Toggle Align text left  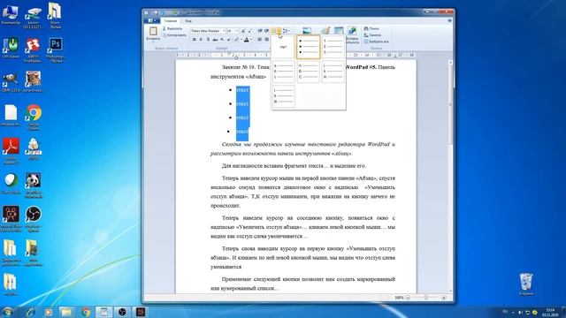pyautogui.click(x=259, y=39)
